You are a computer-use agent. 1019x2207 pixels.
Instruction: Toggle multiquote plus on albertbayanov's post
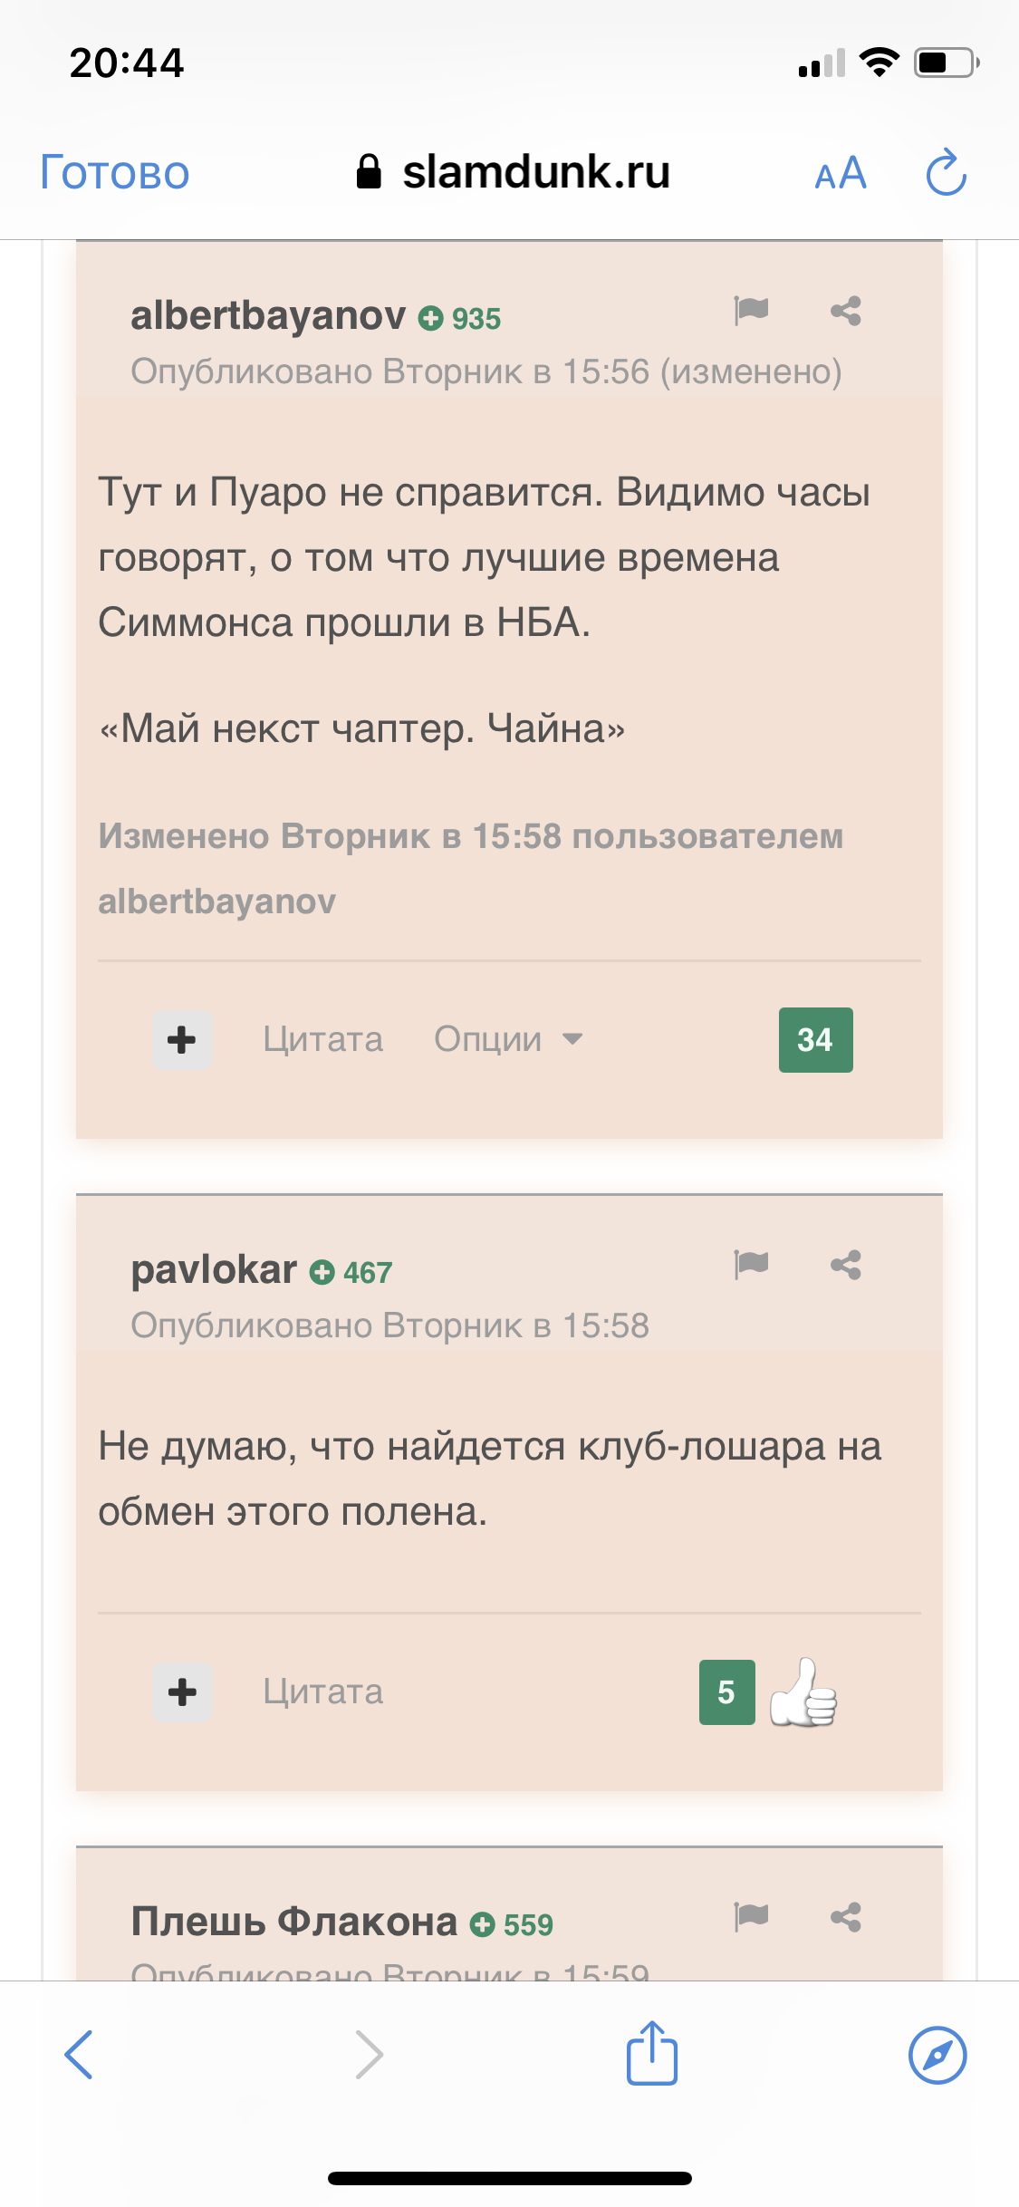pyautogui.click(x=182, y=1039)
